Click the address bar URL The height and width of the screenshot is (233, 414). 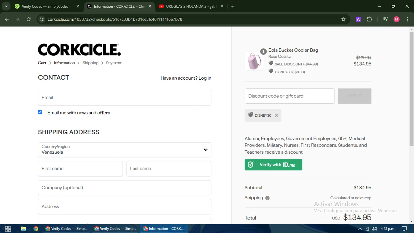[x=115, y=19]
